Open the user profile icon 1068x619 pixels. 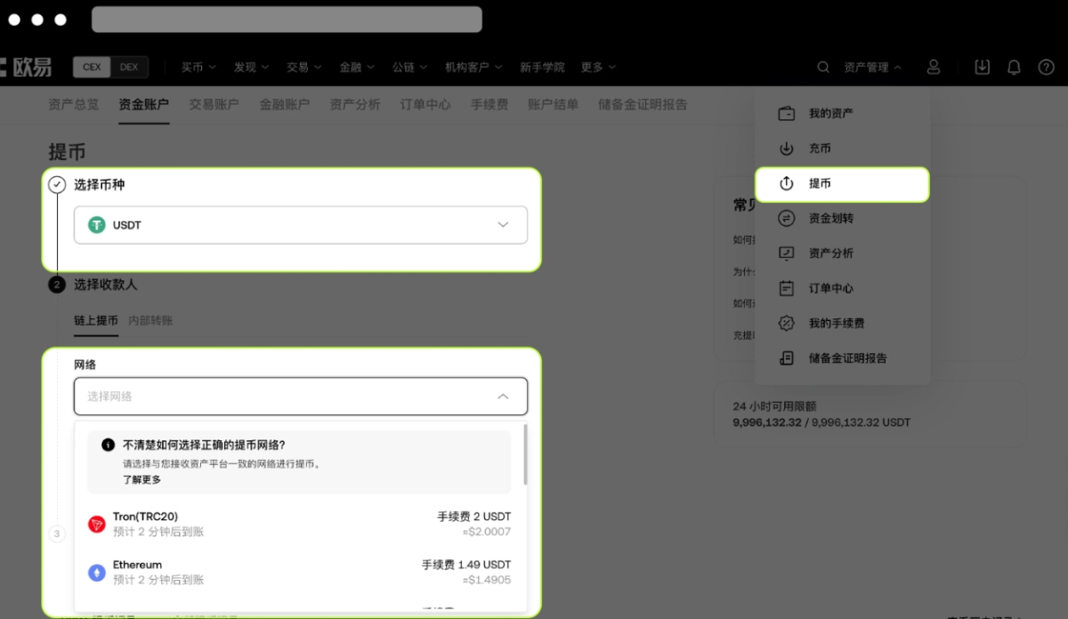point(933,68)
